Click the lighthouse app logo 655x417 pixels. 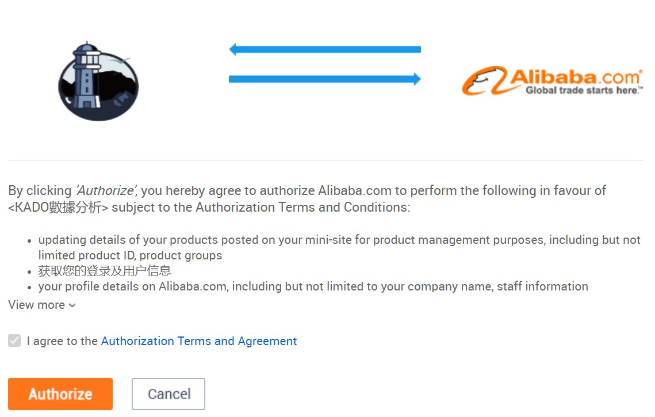coord(98,81)
